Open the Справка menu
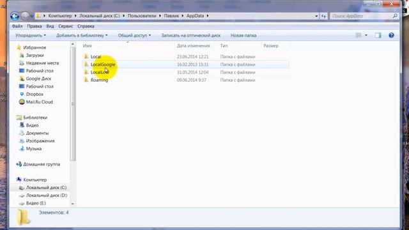This screenshot has width=409, height=230. tap(86, 26)
